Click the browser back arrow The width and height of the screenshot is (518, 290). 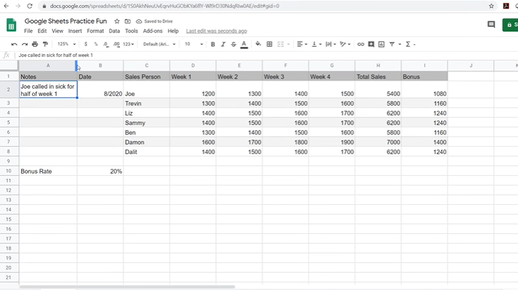pos(7,6)
